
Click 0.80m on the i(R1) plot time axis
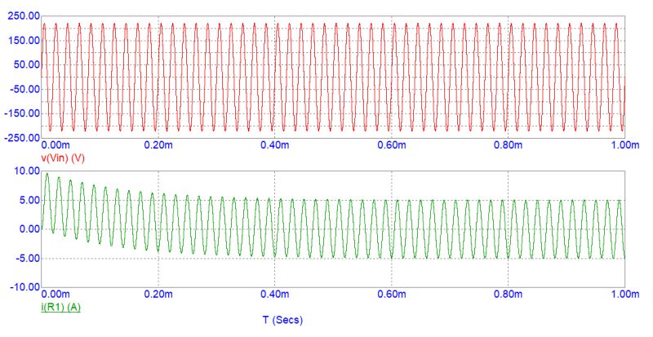click(508, 294)
